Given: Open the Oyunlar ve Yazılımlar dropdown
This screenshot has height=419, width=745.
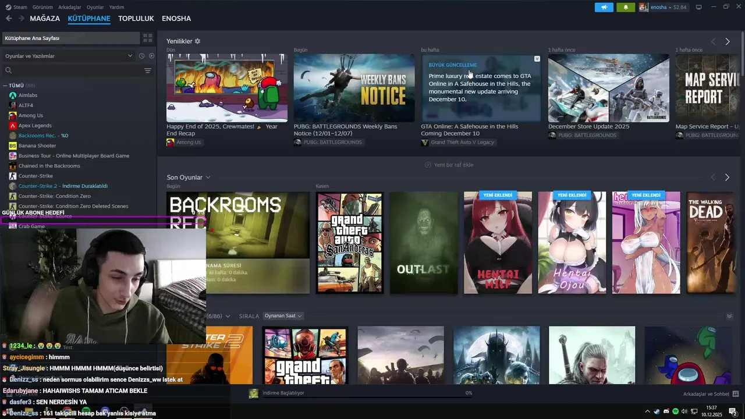Looking at the screenshot, I should tap(69, 56).
